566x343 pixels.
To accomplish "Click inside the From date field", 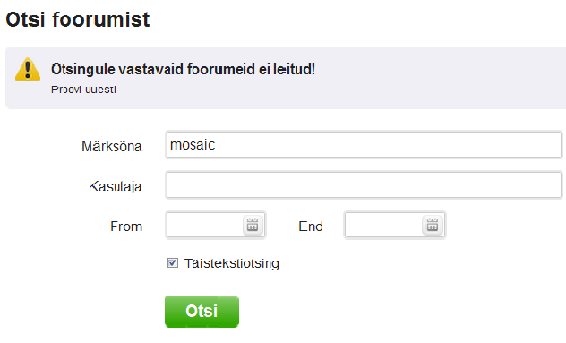I will (x=216, y=226).
